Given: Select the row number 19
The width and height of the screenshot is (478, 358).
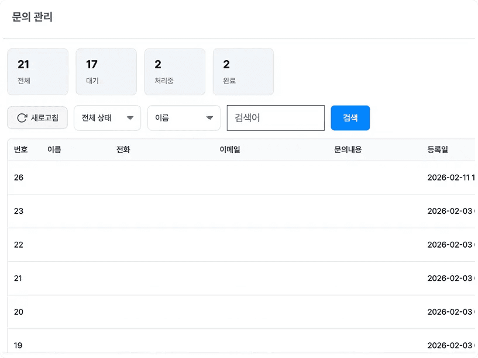Looking at the screenshot, I should coord(18,346).
